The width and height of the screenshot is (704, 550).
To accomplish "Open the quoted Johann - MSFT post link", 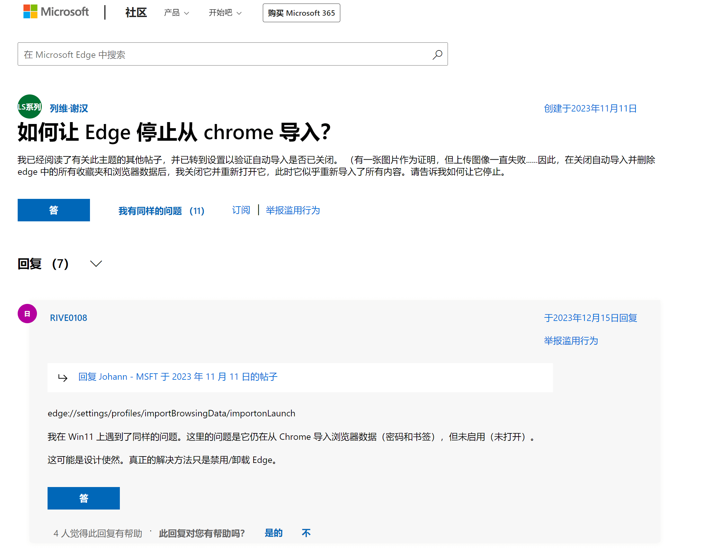I will (x=178, y=377).
